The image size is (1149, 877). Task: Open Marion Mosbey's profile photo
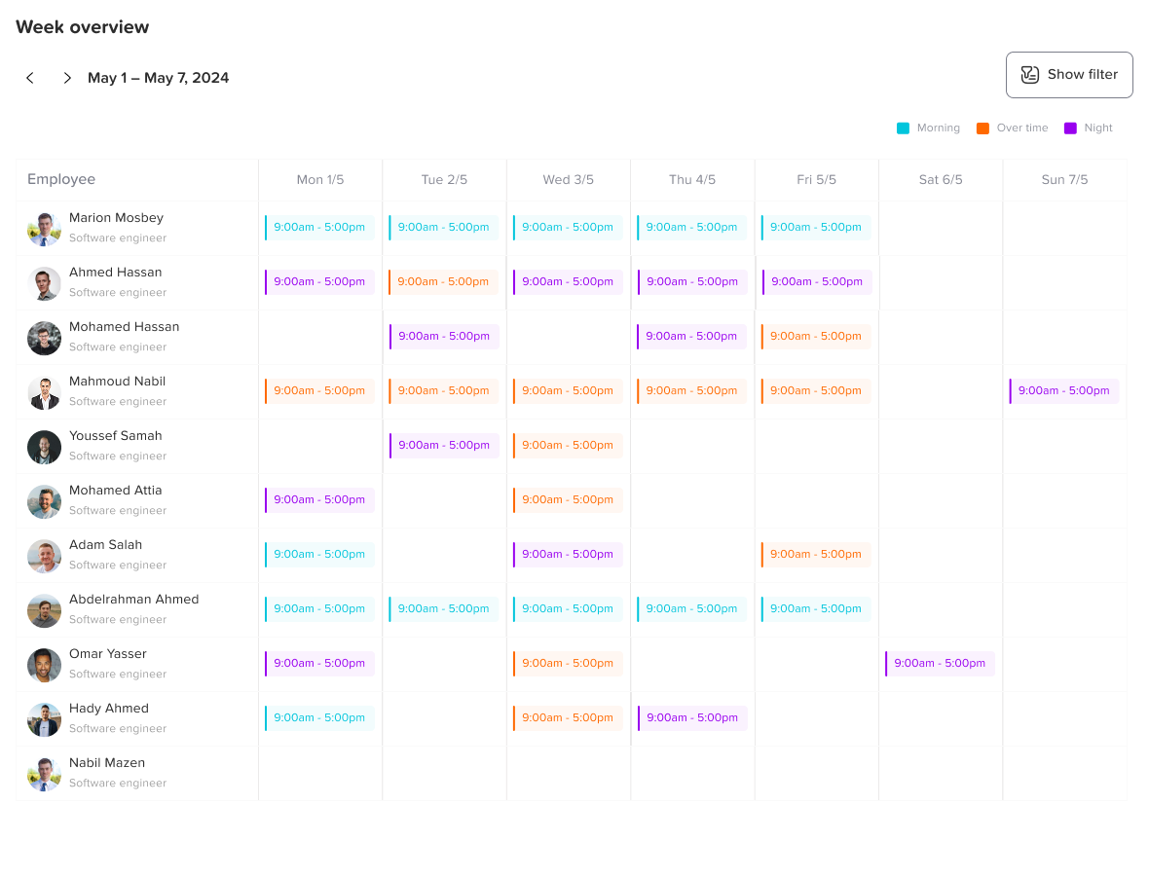[44, 229]
